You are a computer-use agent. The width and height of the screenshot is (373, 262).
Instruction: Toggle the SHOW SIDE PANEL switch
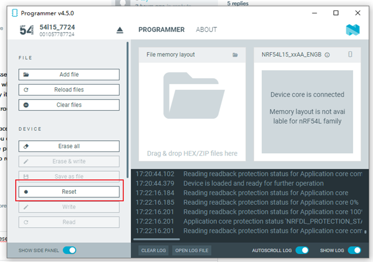click(69, 250)
